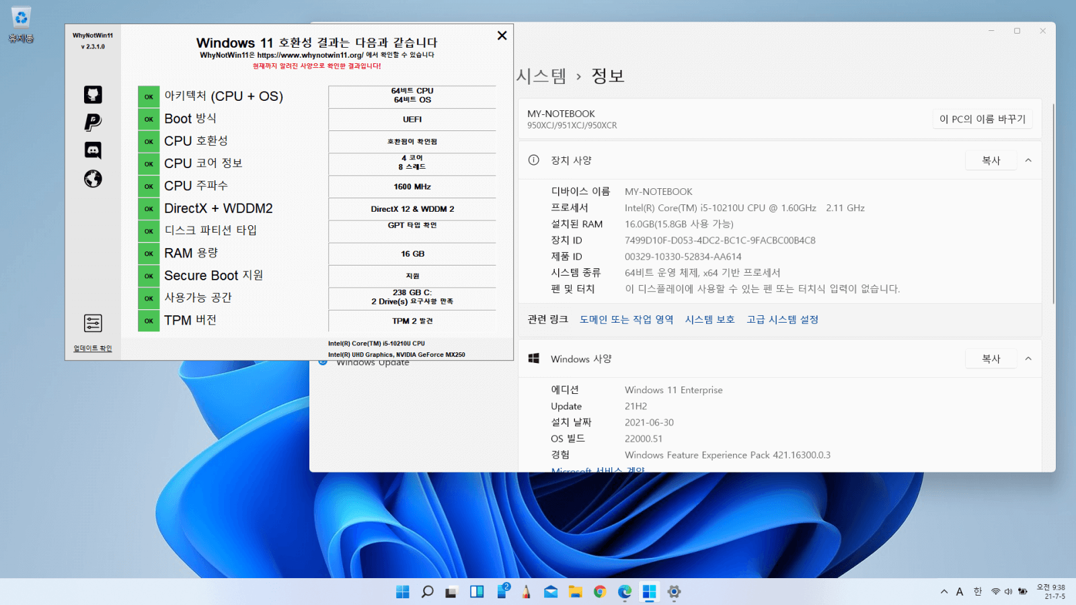Click the 'TPM 2 발견' result cell
The image size is (1076, 605).
[x=412, y=321]
